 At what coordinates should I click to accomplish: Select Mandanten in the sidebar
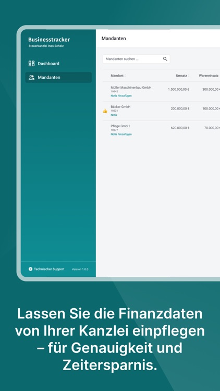point(58,77)
